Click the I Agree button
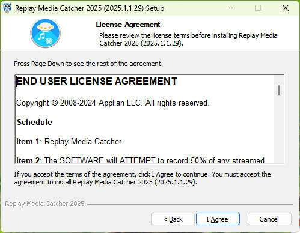 218,219
